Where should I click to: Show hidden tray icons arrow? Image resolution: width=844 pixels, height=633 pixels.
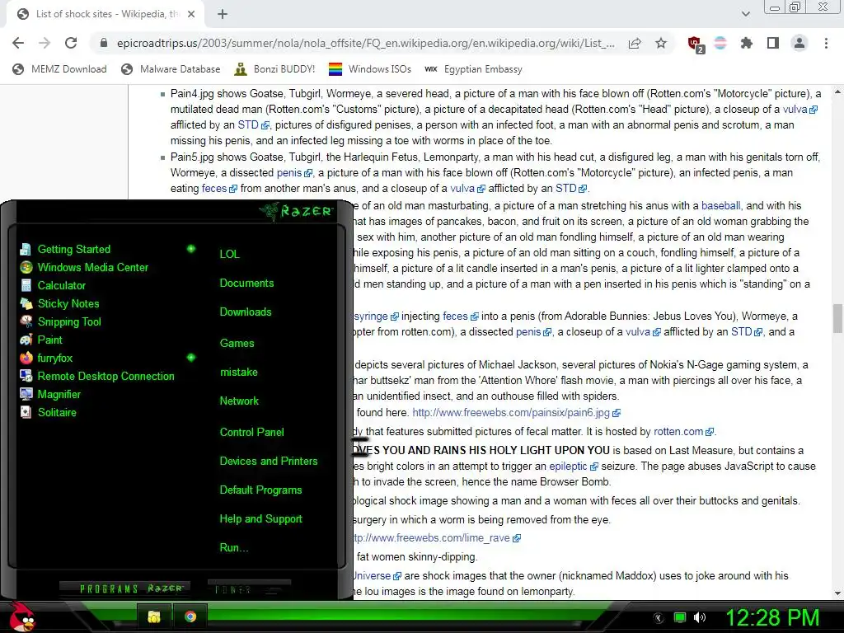click(x=659, y=617)
